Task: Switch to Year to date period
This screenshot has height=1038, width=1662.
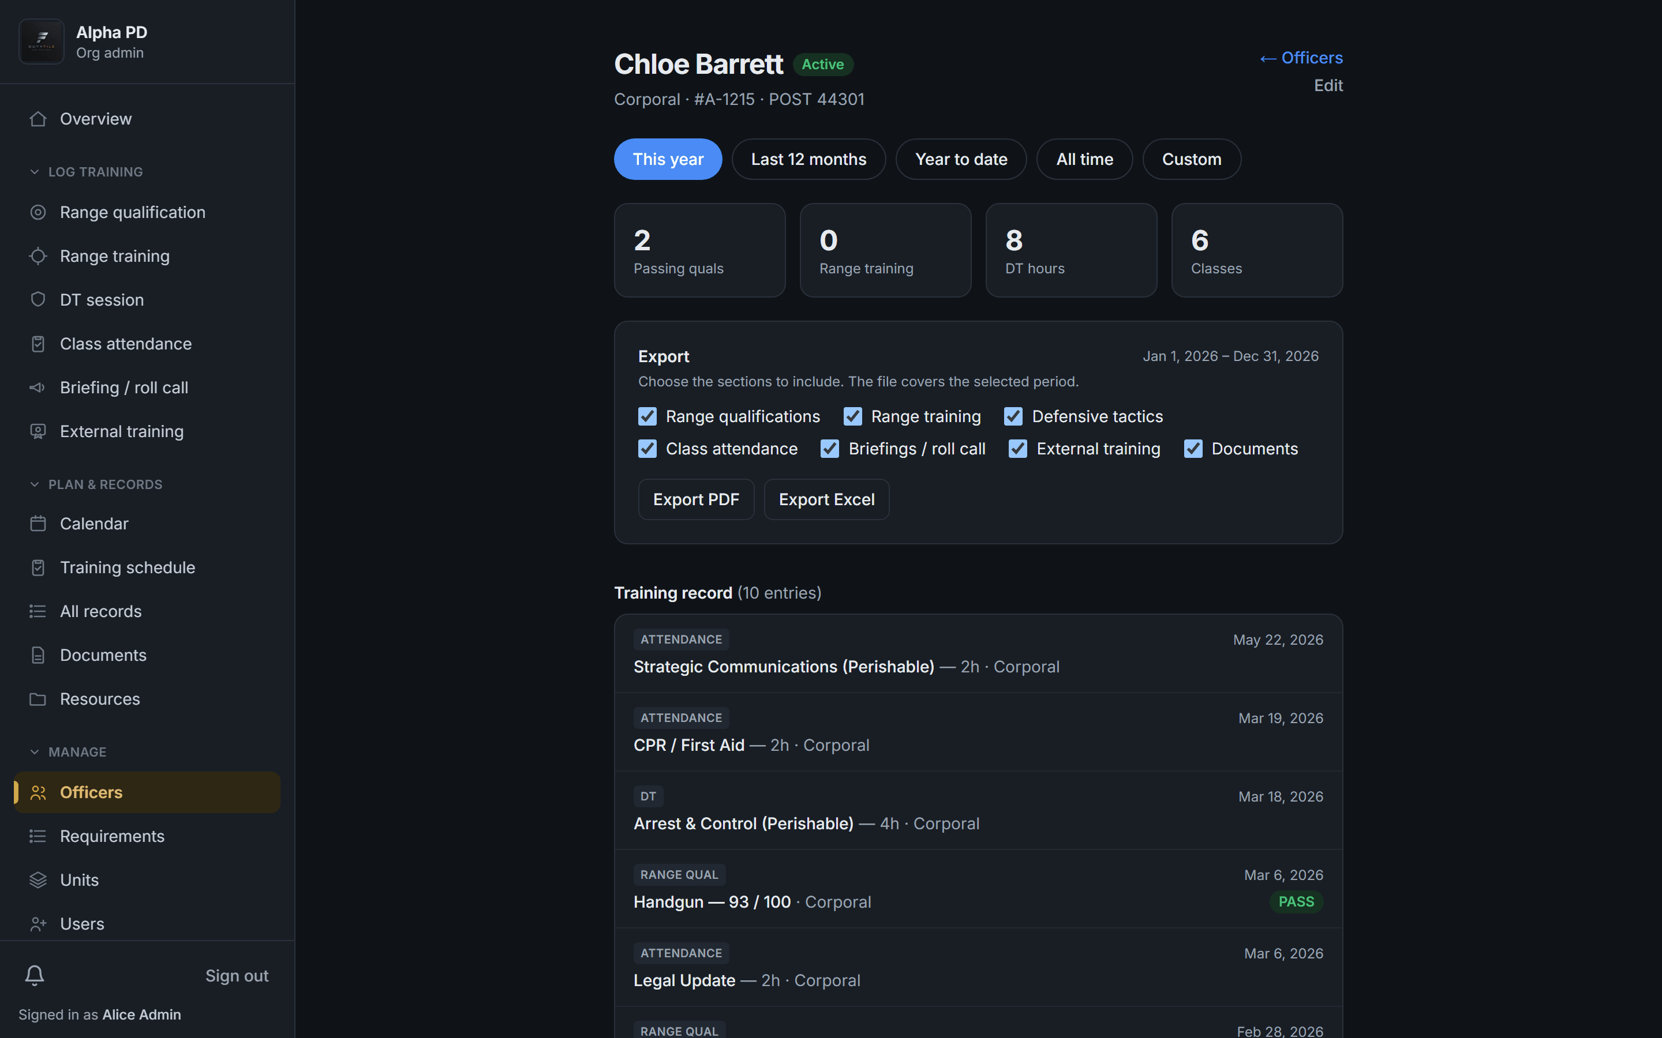Action: pos(961,159)
